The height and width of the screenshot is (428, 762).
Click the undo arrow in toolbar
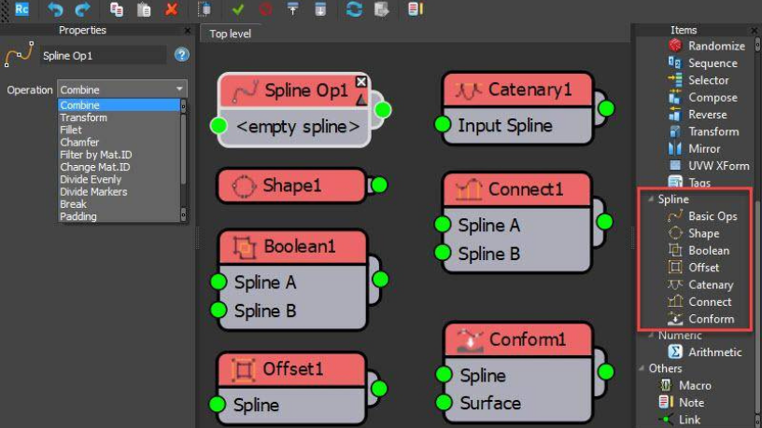coord(54,9)
